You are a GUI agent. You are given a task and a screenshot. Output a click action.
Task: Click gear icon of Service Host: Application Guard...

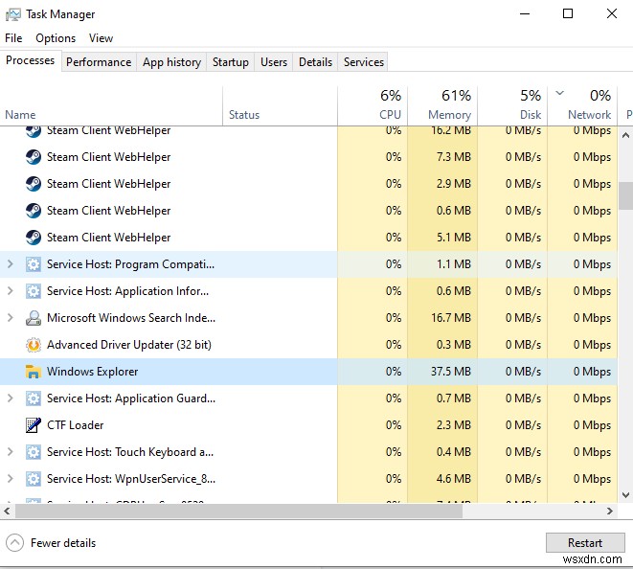click(x=34, y=398)
